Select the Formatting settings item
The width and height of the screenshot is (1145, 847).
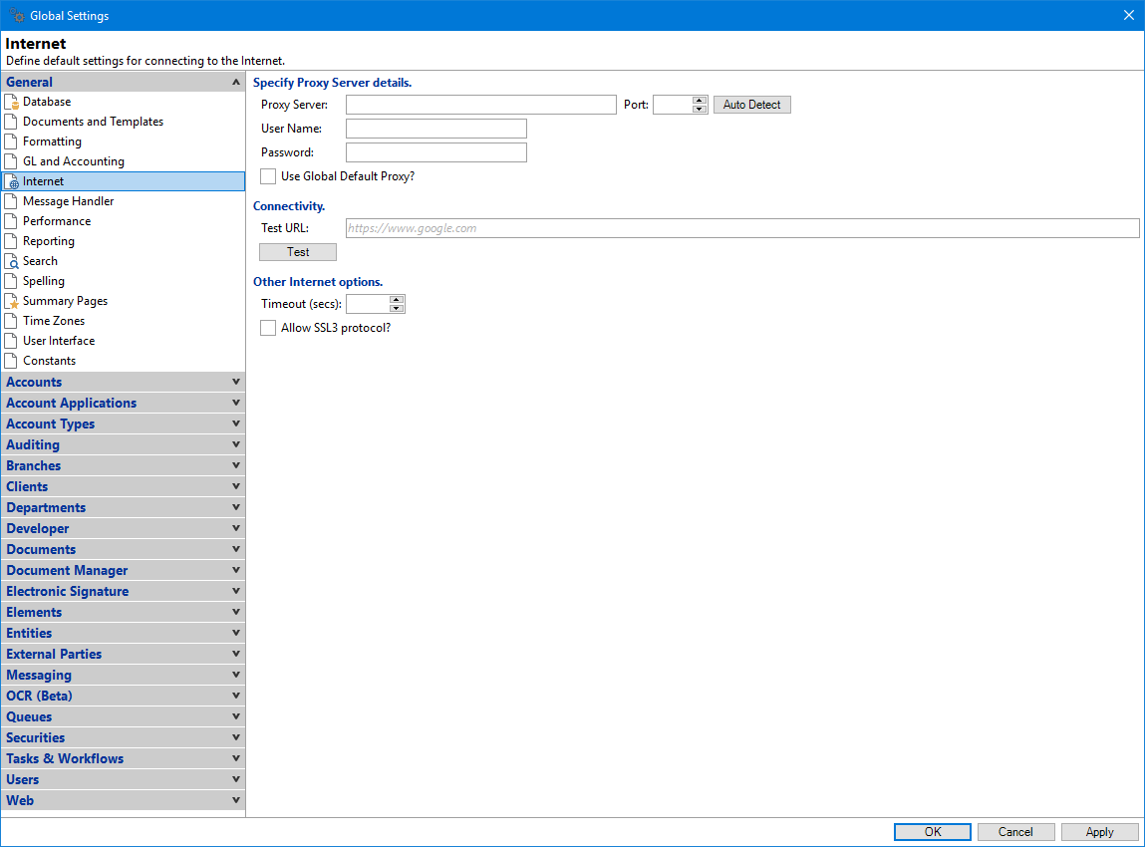tap(123, 141)
